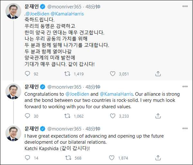The height and width of the screenshot is (165, 193).
Task: Like the tweet with 3,233 likes
Action: click(x=113, y=116)
